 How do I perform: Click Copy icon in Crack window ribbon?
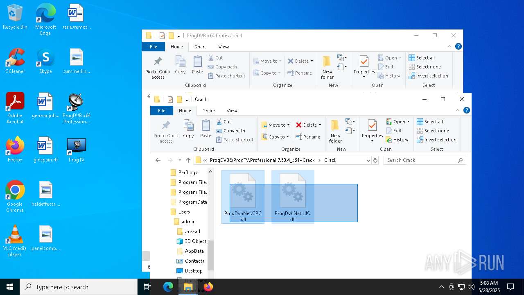click(x=188, y=129)
